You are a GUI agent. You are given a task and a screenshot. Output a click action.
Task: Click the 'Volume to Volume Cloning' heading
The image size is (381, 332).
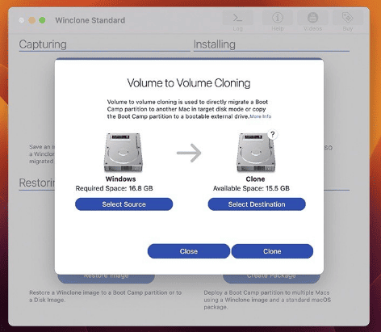[189, 83]
